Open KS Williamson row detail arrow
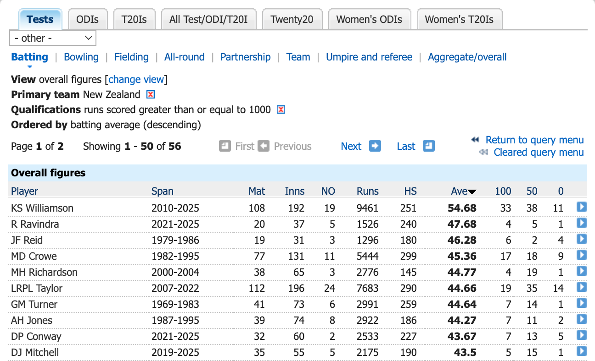This screenshot has height=361, width=595. point(581,207)
